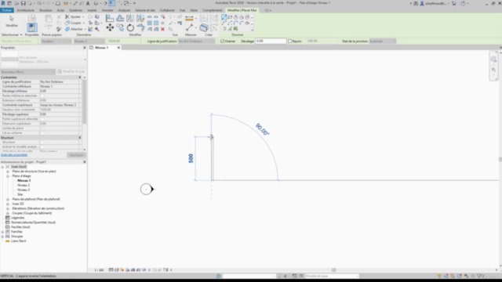The width and height of the screenshot is (502, 282).
Task: Open the Nouveaux Murs filter dropdown
Action: click(x=28, y=71)
